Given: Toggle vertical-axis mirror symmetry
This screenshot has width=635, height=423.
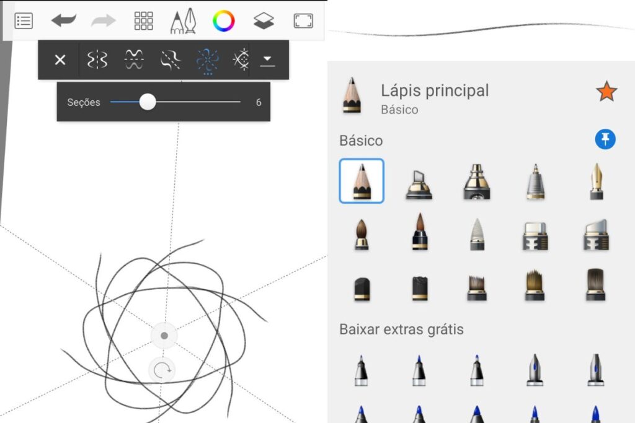Looking at the screenshot, I should point(97,60).
